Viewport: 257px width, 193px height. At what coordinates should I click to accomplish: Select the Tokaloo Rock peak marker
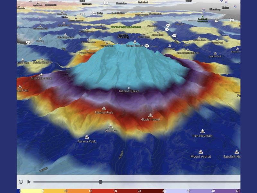(x=104, y=108)
